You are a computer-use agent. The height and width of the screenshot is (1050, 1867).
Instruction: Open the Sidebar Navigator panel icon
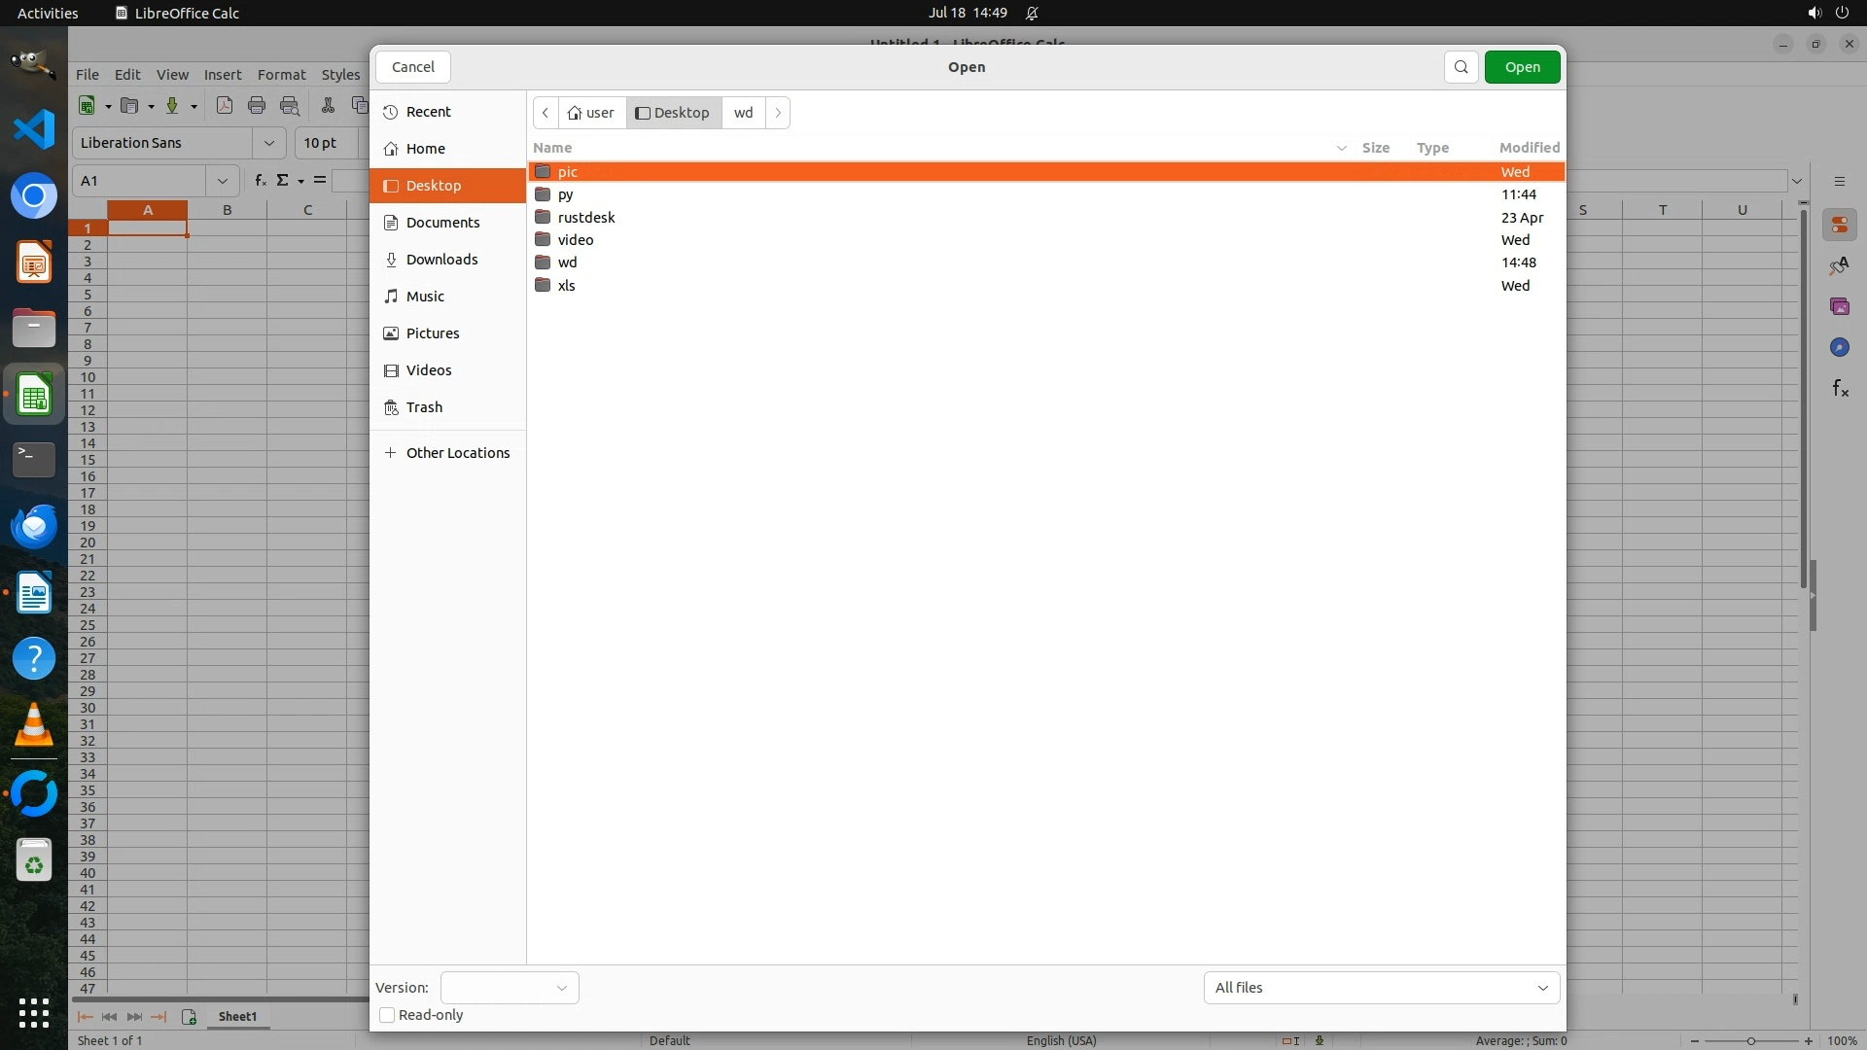click(x=1839, y=347)
